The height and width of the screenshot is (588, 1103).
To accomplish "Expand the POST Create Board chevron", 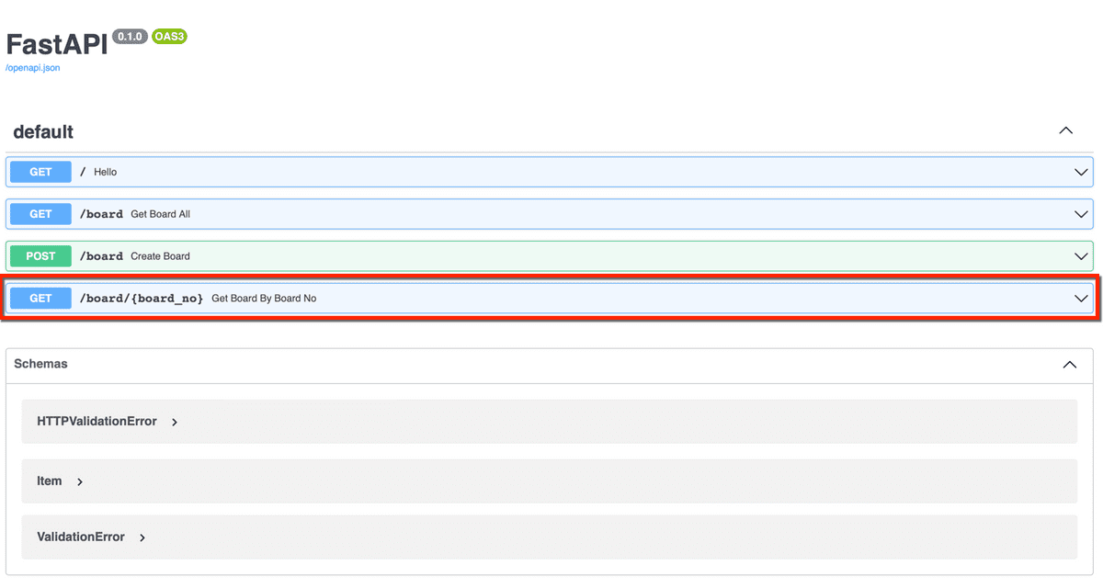I will click(1081, 256).
